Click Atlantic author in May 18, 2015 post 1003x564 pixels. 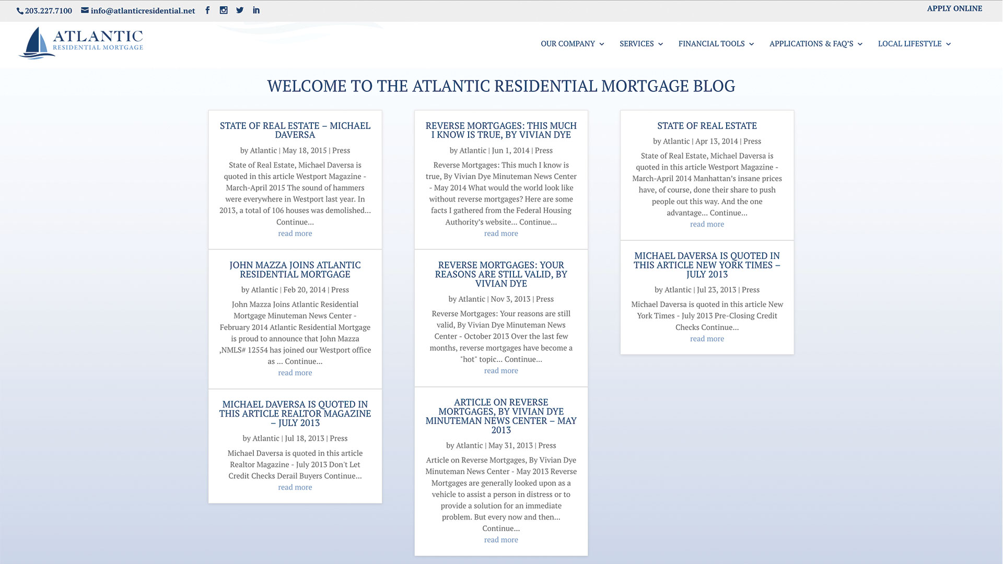click(263, 150)
